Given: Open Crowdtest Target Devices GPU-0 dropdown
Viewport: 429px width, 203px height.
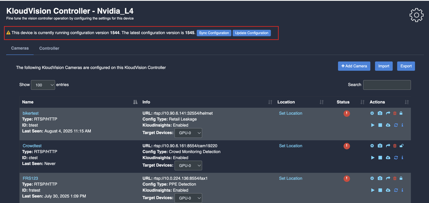Looking at the screenshot, I should pyautogui.click(x=188, y=165).
